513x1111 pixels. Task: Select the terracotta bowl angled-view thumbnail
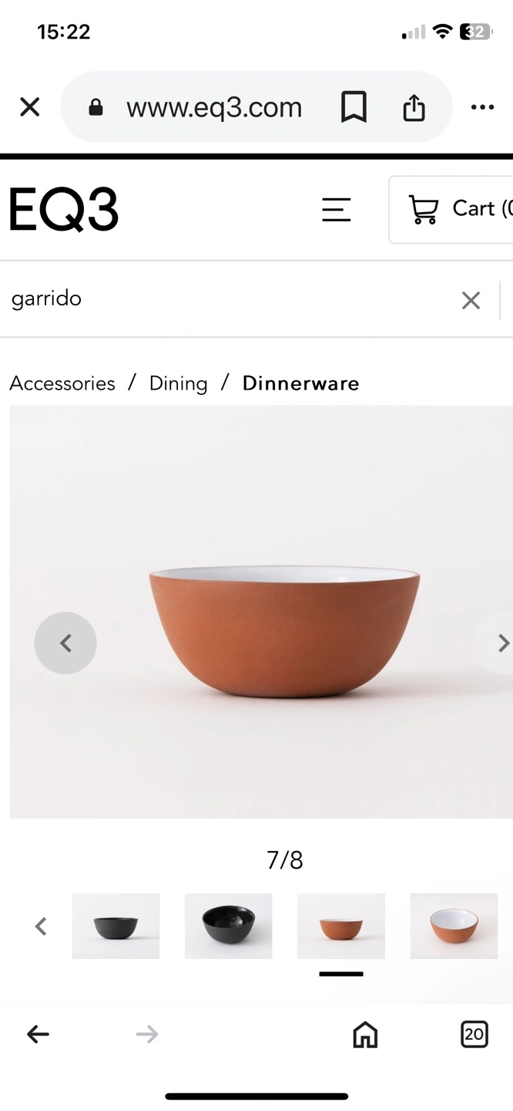(x=454, y=926)
